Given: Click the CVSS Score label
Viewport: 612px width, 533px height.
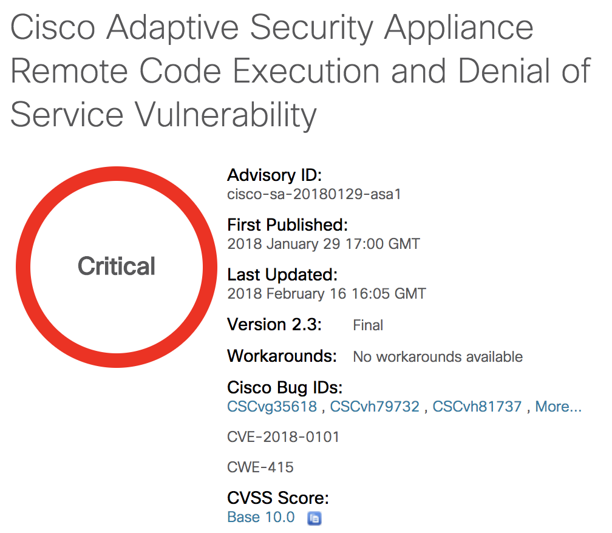Looking at the screenshot, I should 278,498.
